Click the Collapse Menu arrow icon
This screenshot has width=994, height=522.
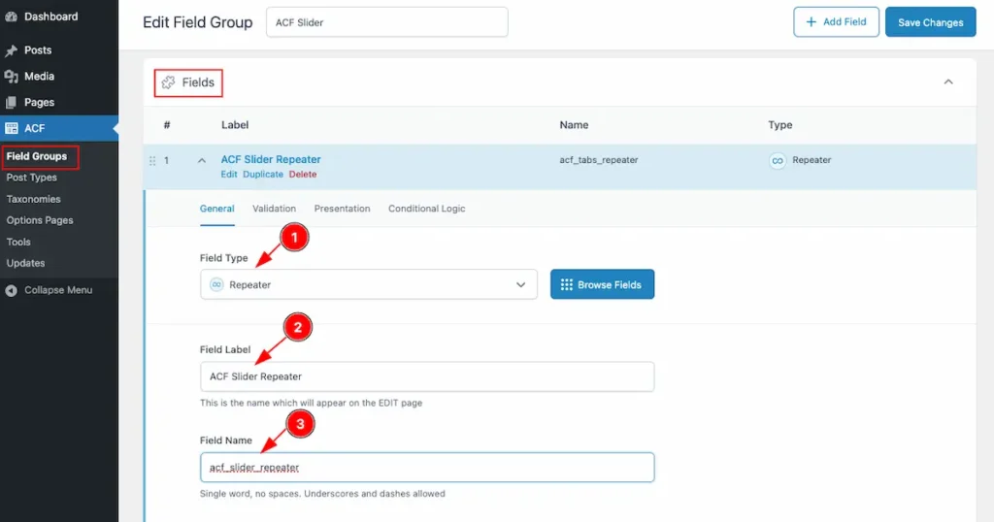(x=12, y=290)
